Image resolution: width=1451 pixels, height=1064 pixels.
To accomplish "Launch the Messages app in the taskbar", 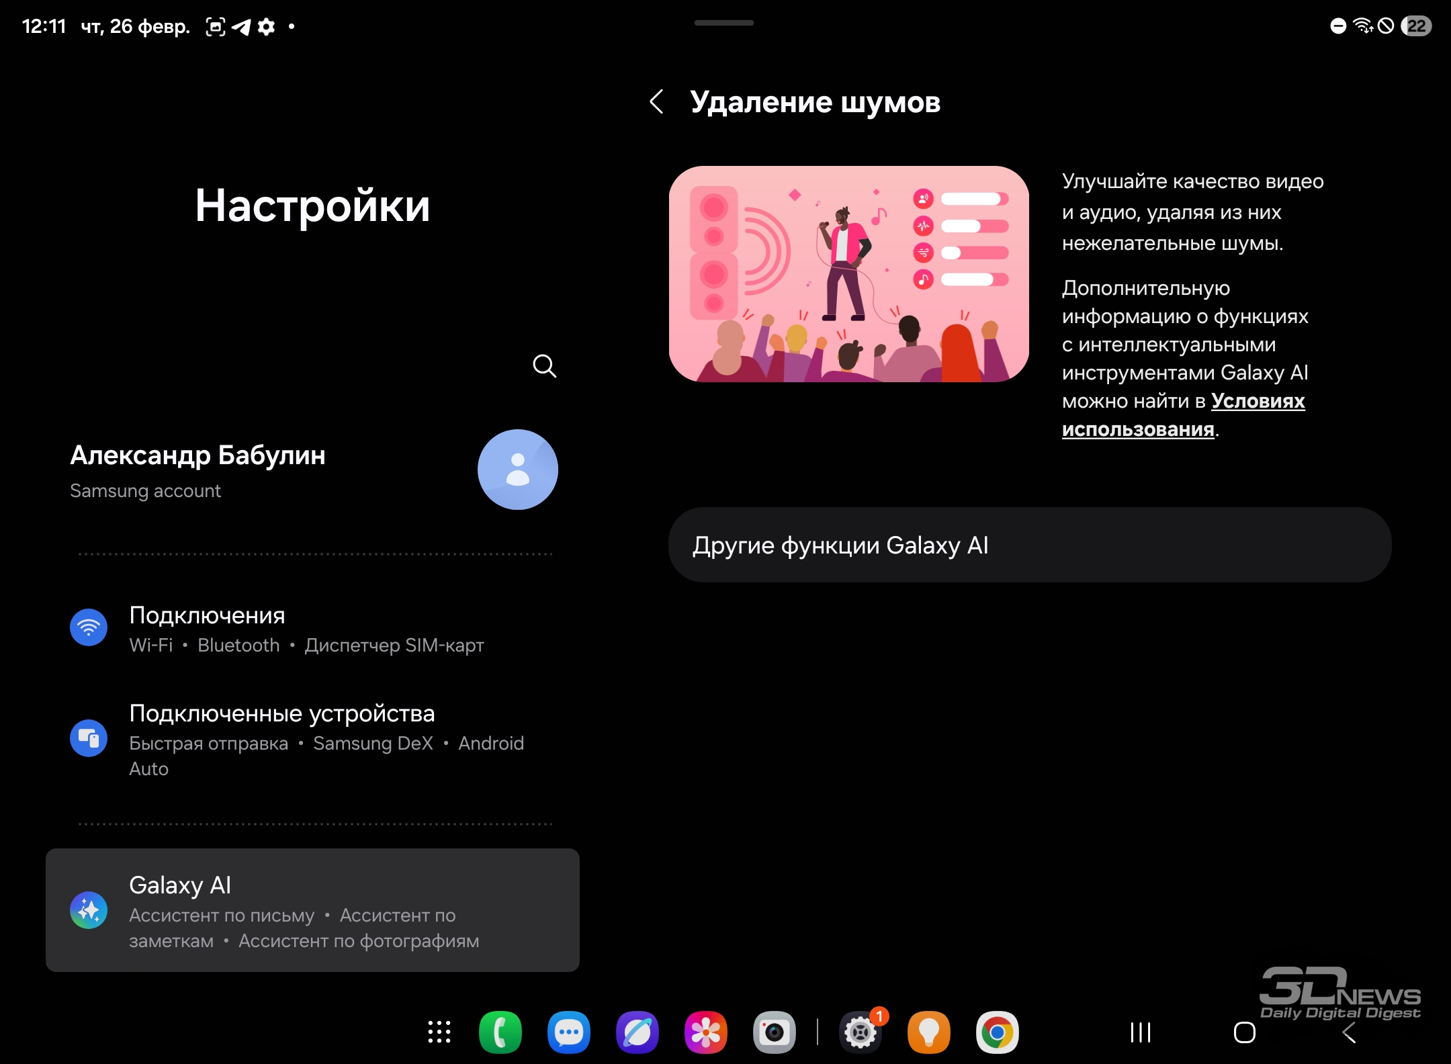I will [x=568, y=1032].
